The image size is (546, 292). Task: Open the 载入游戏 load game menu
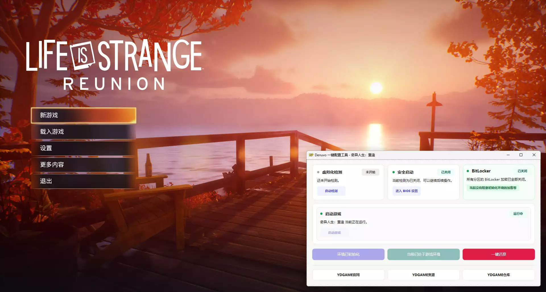pyautogui.click(x=83, y=132)
